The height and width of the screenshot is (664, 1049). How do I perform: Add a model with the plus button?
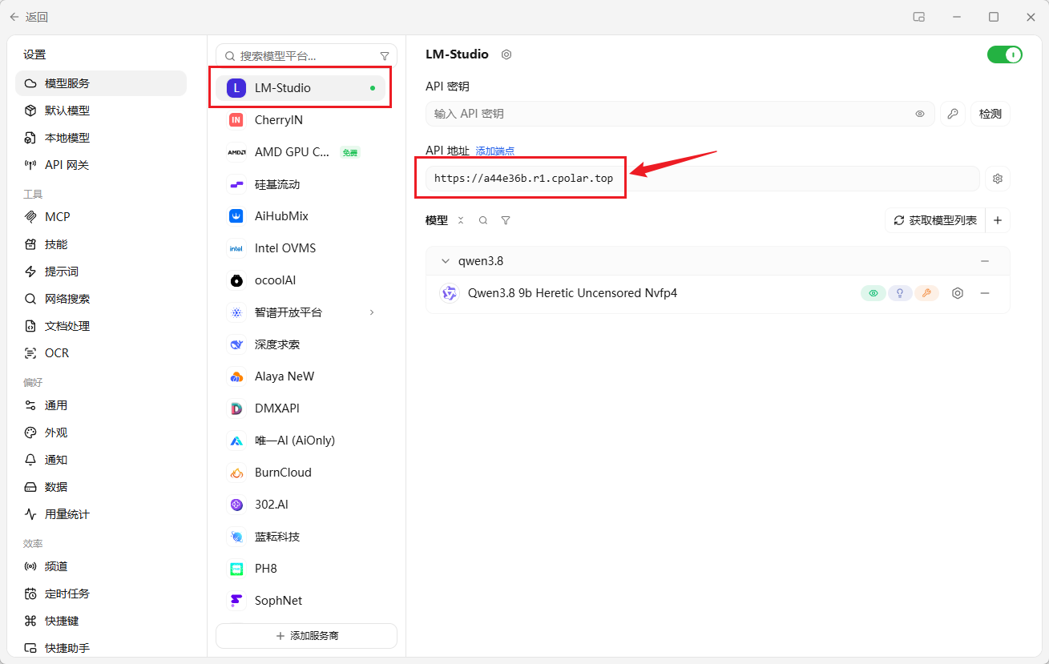998,220
